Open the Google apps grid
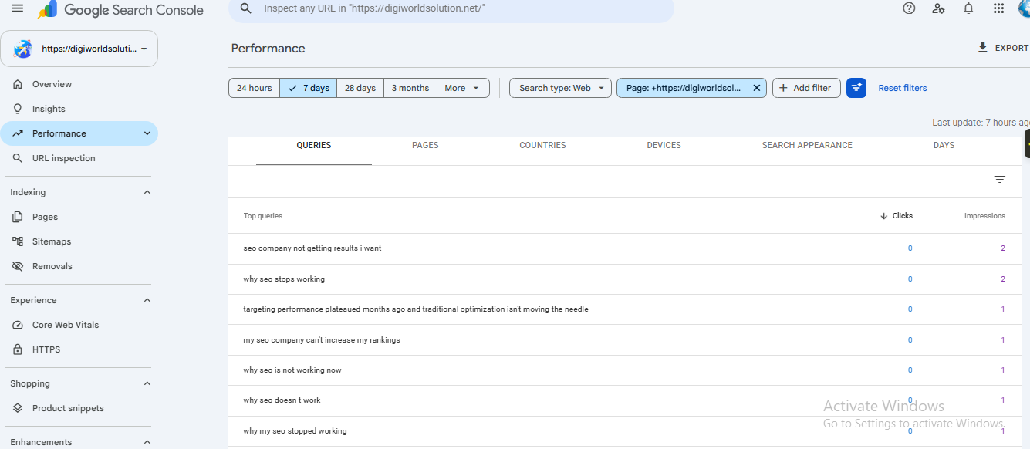Screen dimensions: 1030x449 pyautogui.click(x=998, y=8)
